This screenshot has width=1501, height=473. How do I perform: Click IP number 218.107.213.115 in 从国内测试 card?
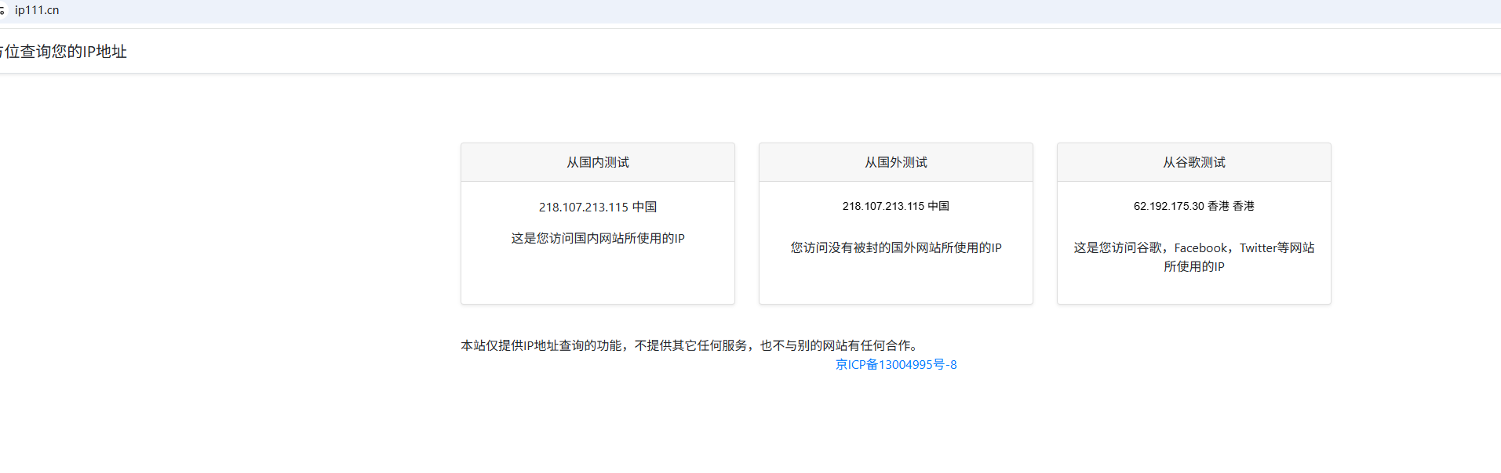point(583,207)
